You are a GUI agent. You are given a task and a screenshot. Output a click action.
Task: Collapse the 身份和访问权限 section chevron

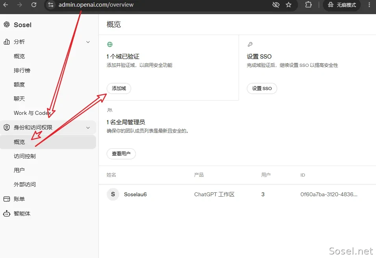click(88, 128)
